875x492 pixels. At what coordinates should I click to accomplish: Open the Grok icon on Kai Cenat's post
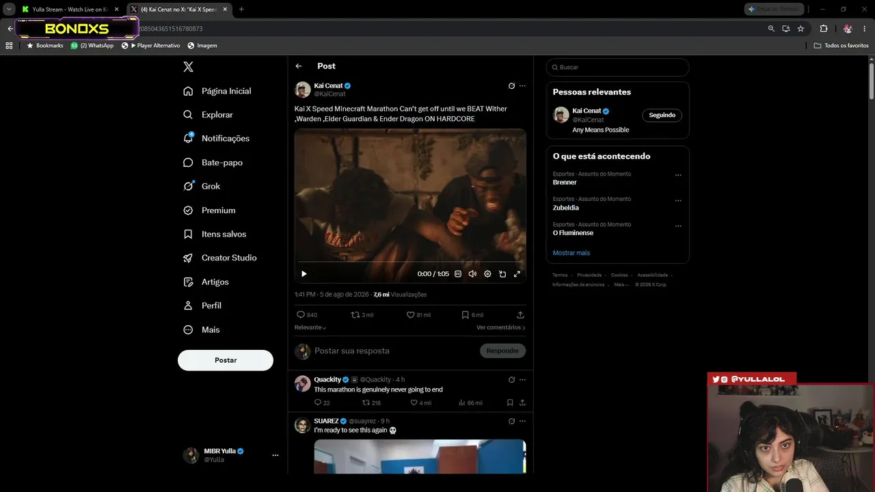511,86
